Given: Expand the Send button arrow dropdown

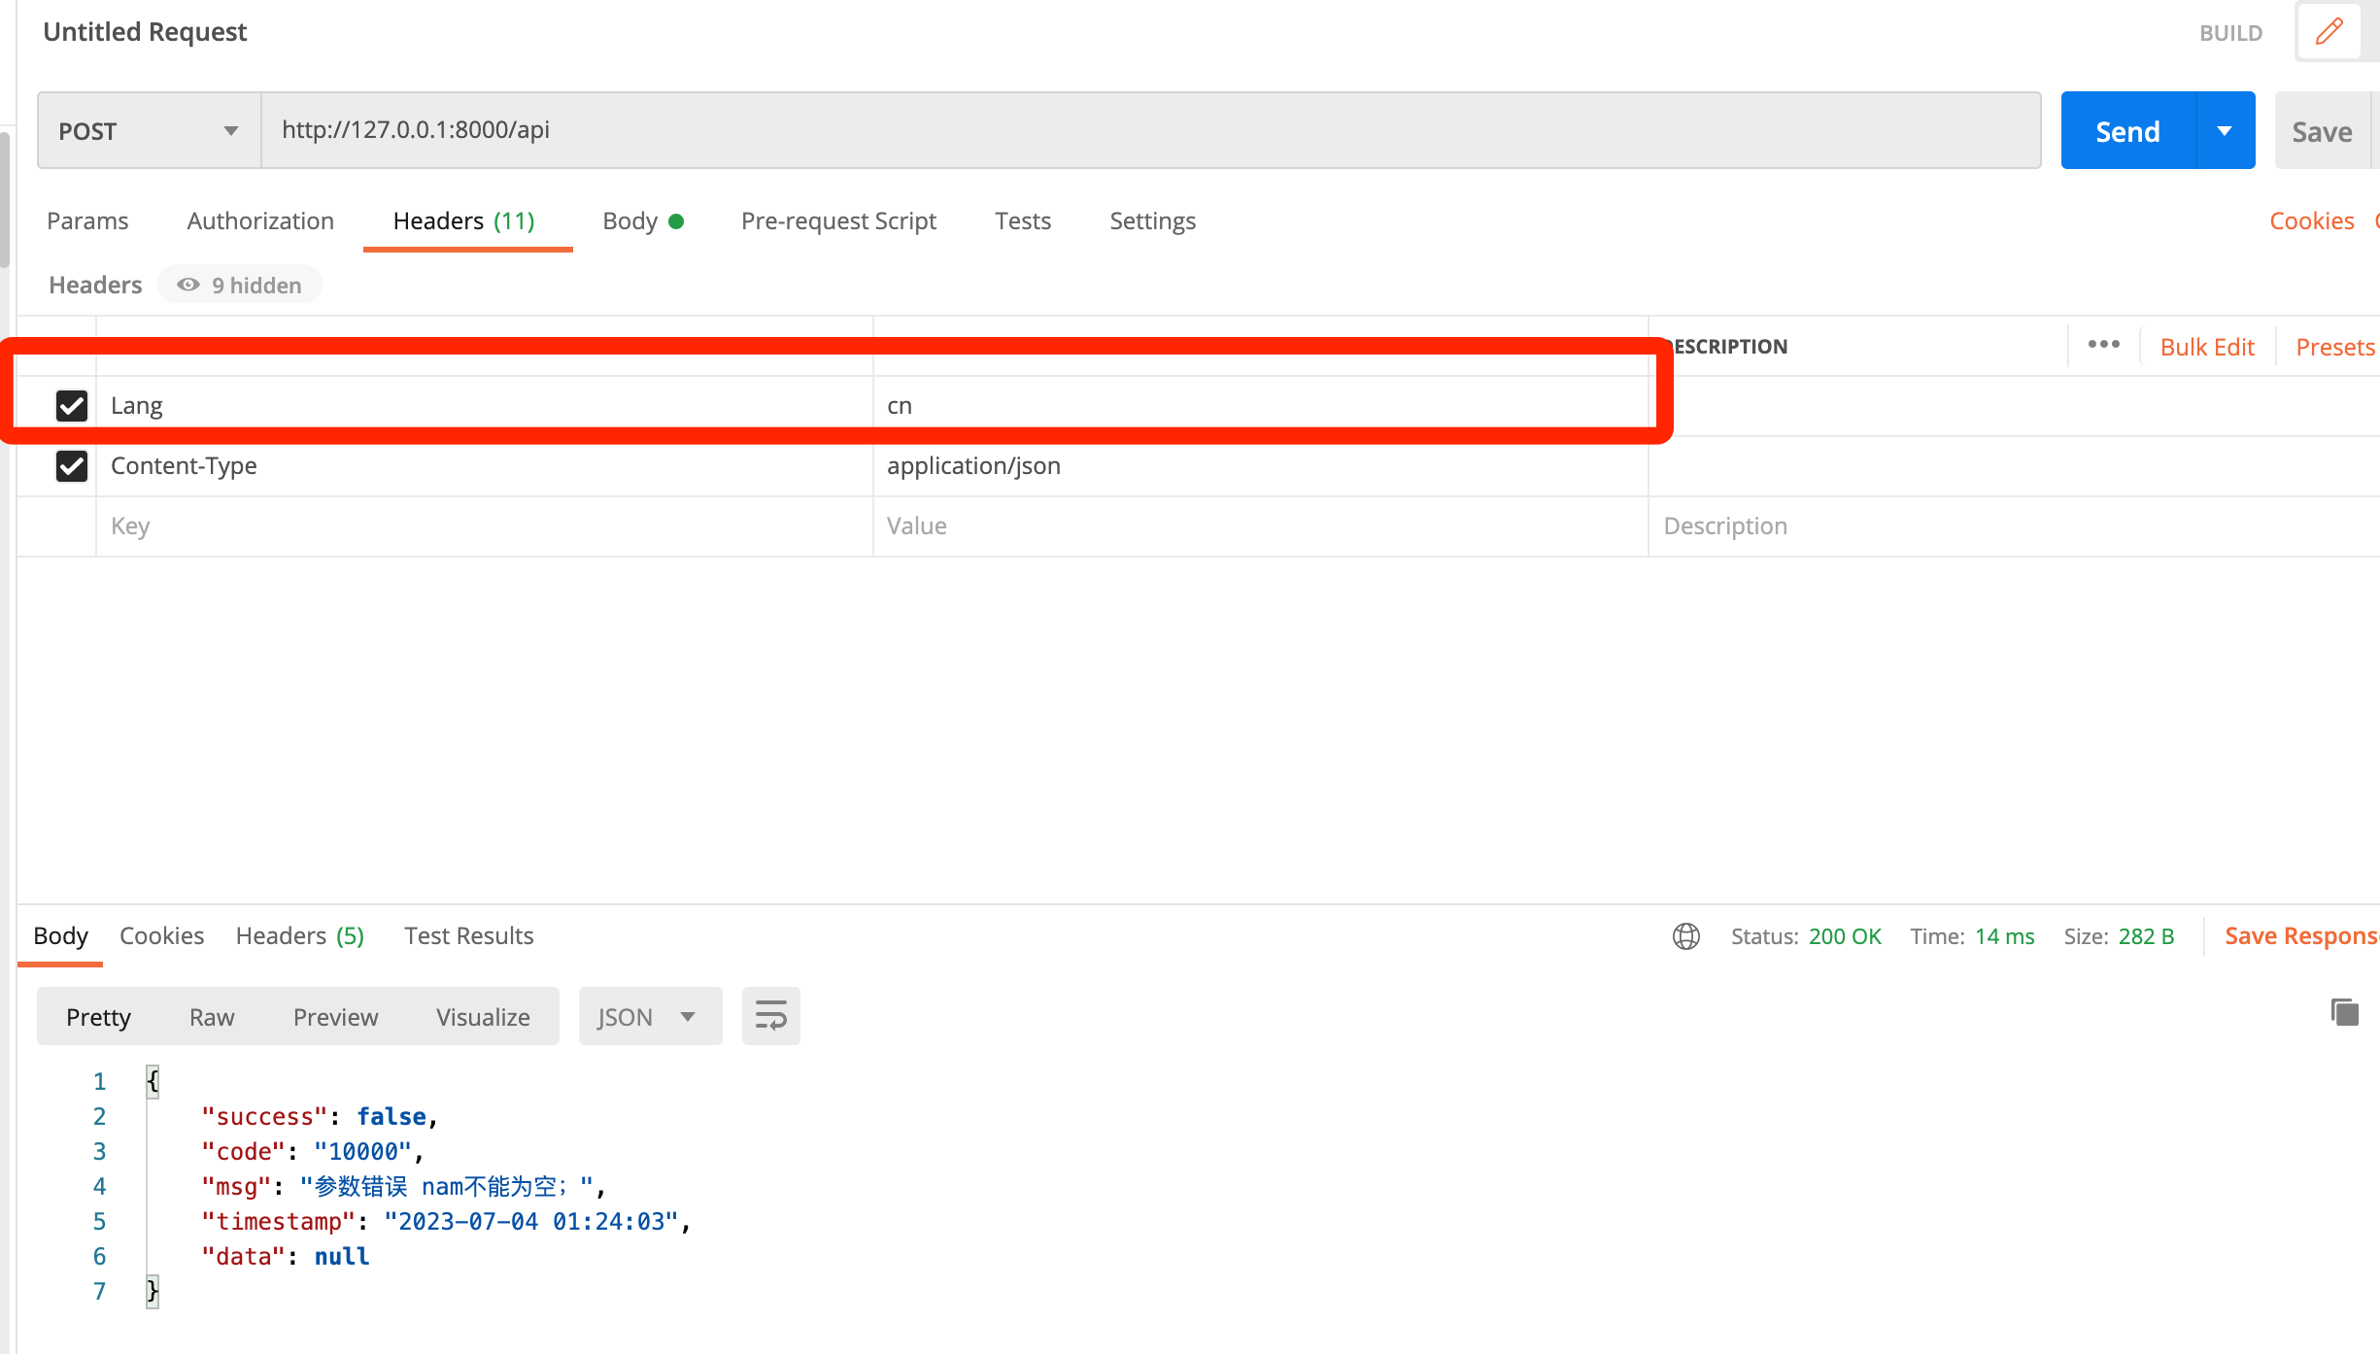Looking at the screenshot, I should (2225, 131).
